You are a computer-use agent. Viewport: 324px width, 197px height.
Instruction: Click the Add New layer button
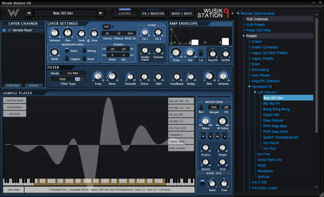pos(13,85)
